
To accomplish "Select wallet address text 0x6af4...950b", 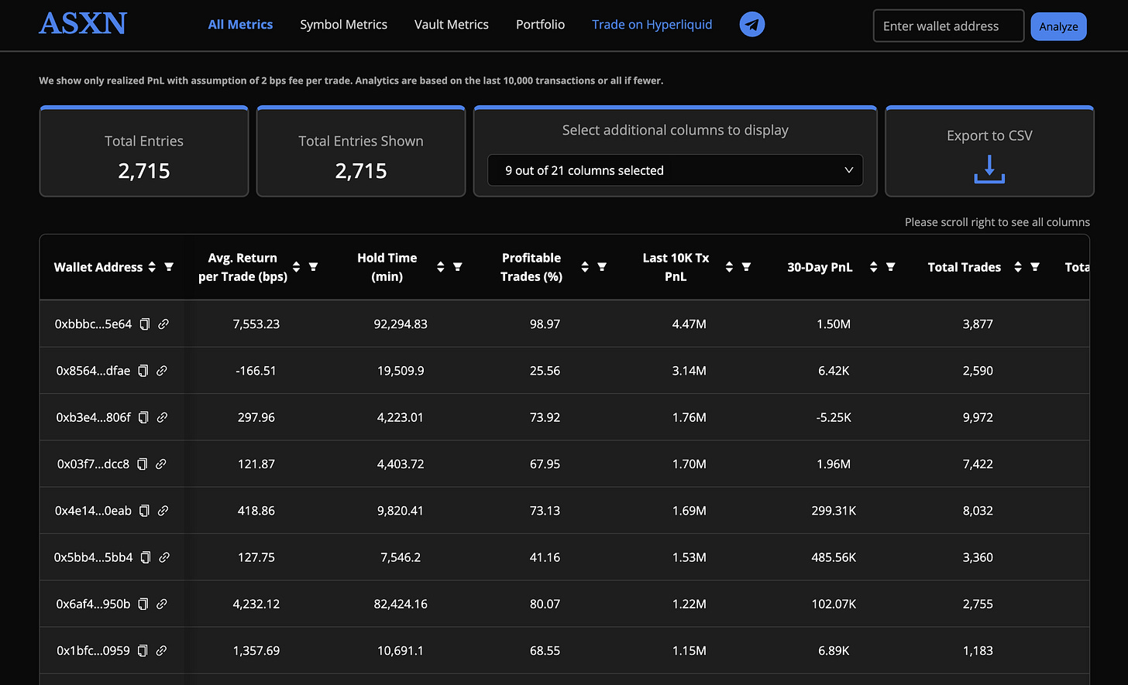I will coord(93,604).
